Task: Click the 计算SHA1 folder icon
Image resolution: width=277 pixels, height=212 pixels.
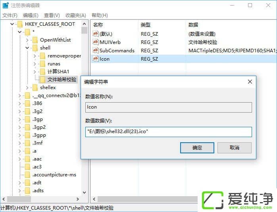Action: [x=42, y=72]
